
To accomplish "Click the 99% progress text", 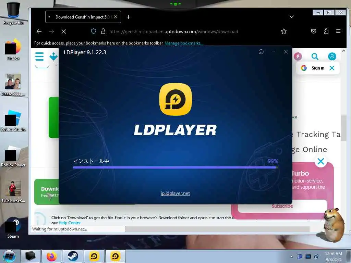I will 273,161.
